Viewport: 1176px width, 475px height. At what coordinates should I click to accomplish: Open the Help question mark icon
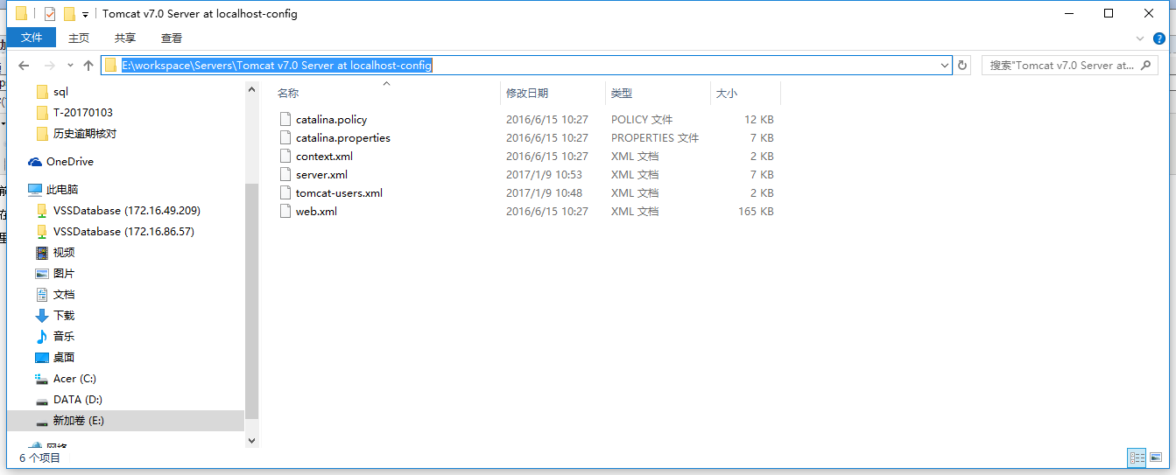point(1159,38)
